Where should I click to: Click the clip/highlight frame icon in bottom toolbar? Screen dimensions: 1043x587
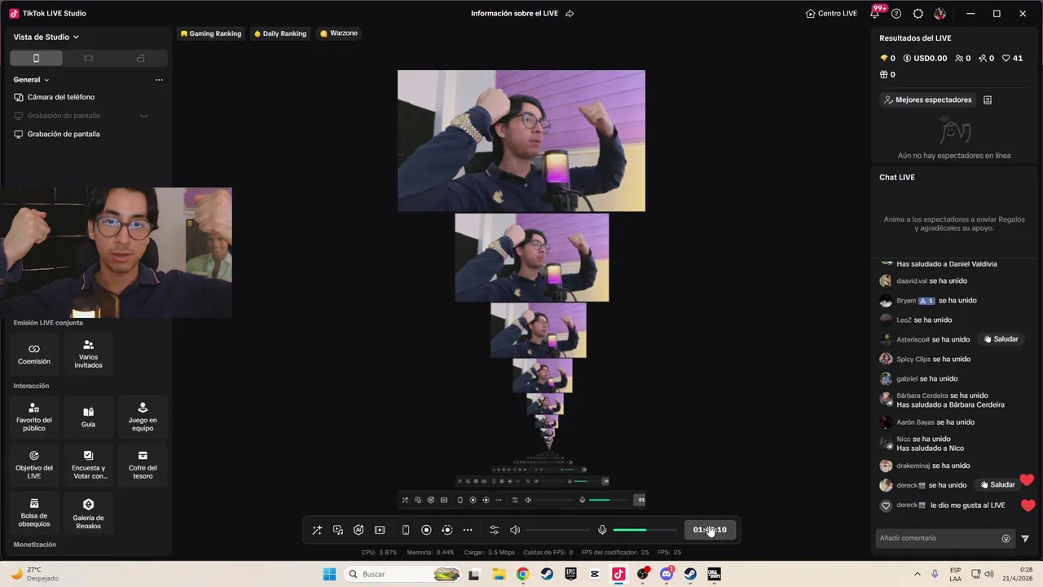[x=380, y=530]
